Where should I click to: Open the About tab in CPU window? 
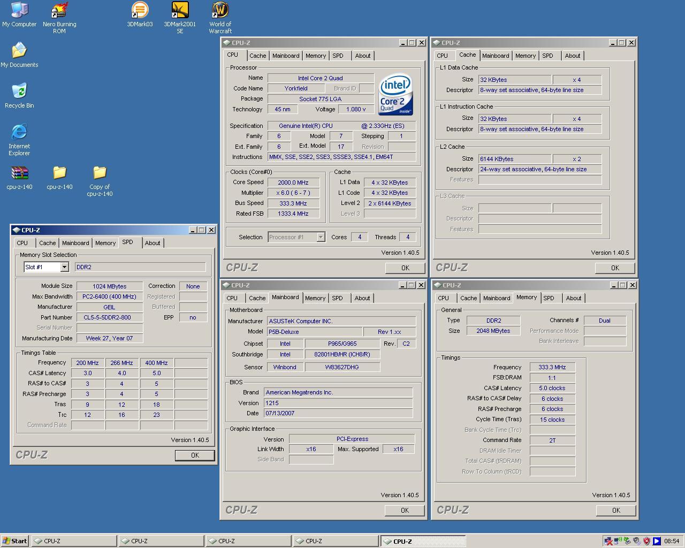(x=363, y=56)
